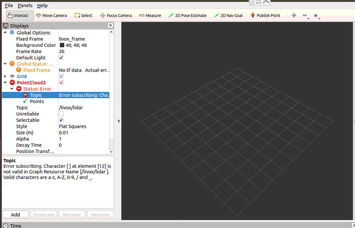Open the Panels menu
Screen dimensions: 355x228
pyautogui.click(x=25, y=5)
